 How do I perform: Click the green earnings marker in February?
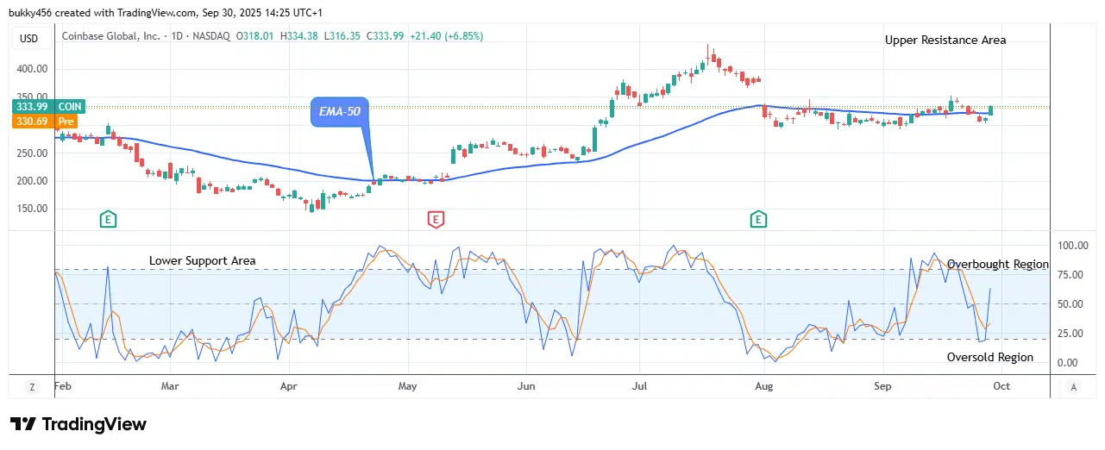[108, 220]
